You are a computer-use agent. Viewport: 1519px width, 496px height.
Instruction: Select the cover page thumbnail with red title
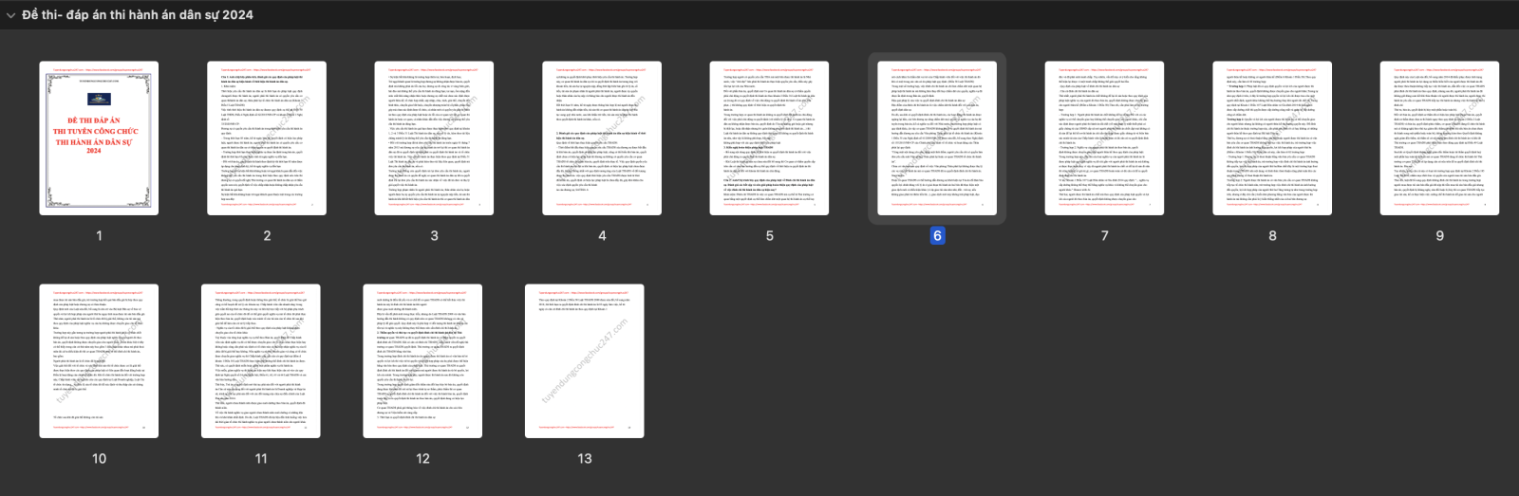pos(99,138)
